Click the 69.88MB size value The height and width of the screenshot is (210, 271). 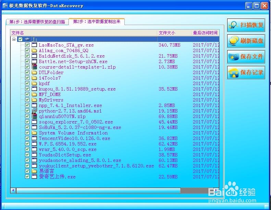tap(168, 116)
